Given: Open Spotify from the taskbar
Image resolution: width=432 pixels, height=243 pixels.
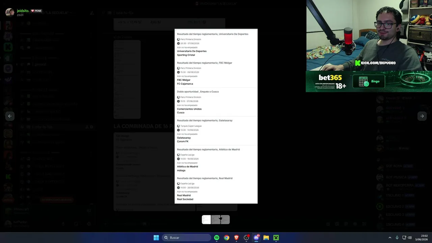Looking at the screenshot, I should pos(217,238).
